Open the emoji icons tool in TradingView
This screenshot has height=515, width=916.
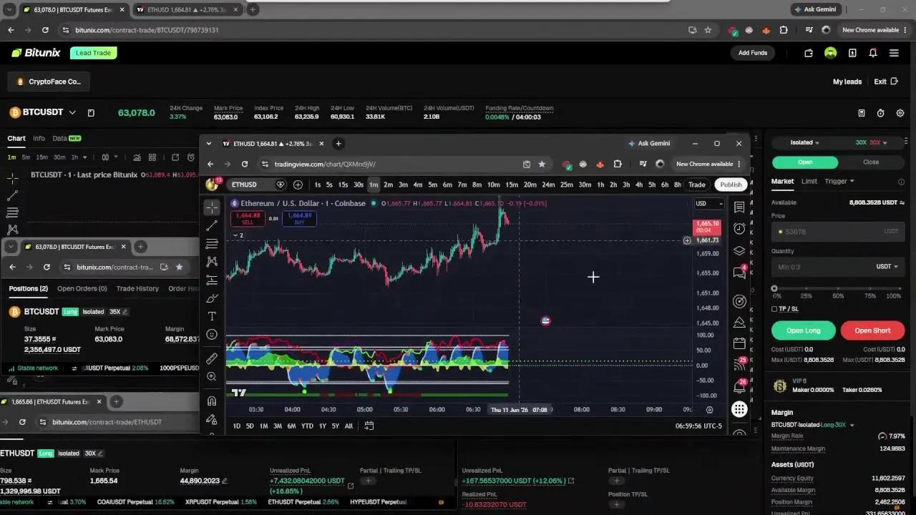coord(212,335)
